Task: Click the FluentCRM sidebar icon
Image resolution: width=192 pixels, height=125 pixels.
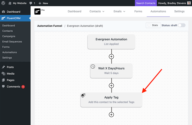Action: [x=3, y=18]
